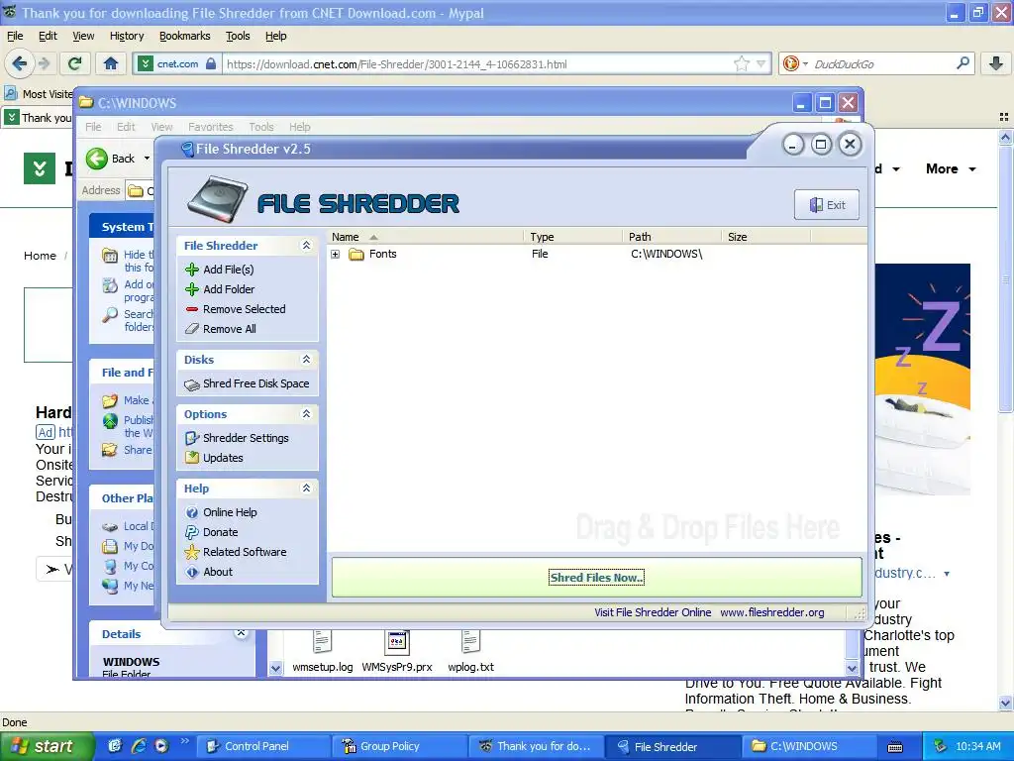Screen dimensions: 1014x761
Task: Click the search magnifier icon in DuckDuckGo box
Action: click(x=963, y=63)
